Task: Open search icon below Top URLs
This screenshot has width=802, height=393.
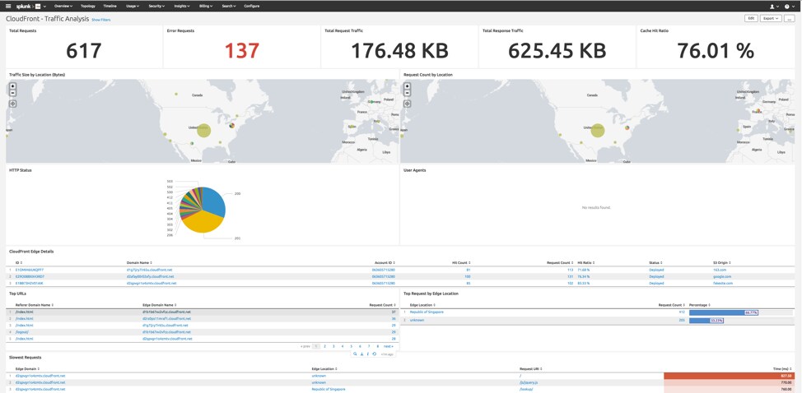Action: coord(356,354)
